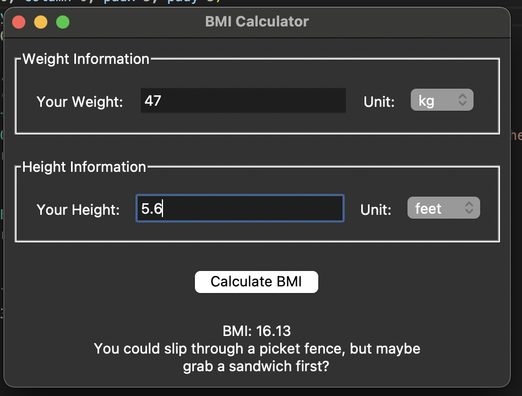Viewport: 522px width, 396px height.
Task: Click the green zoom button in the title bar
Action: [x=63, y=22]
